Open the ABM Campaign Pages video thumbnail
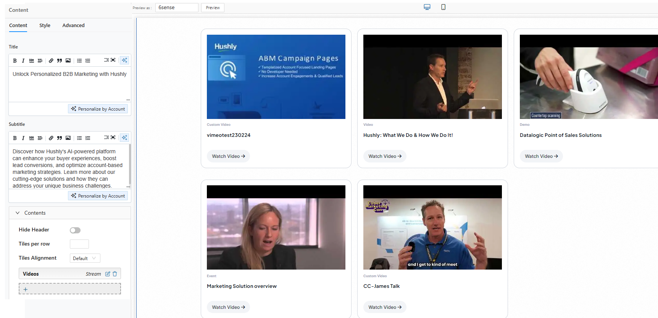The width and height of the screenshot is (658, 318). click(276, 77)
